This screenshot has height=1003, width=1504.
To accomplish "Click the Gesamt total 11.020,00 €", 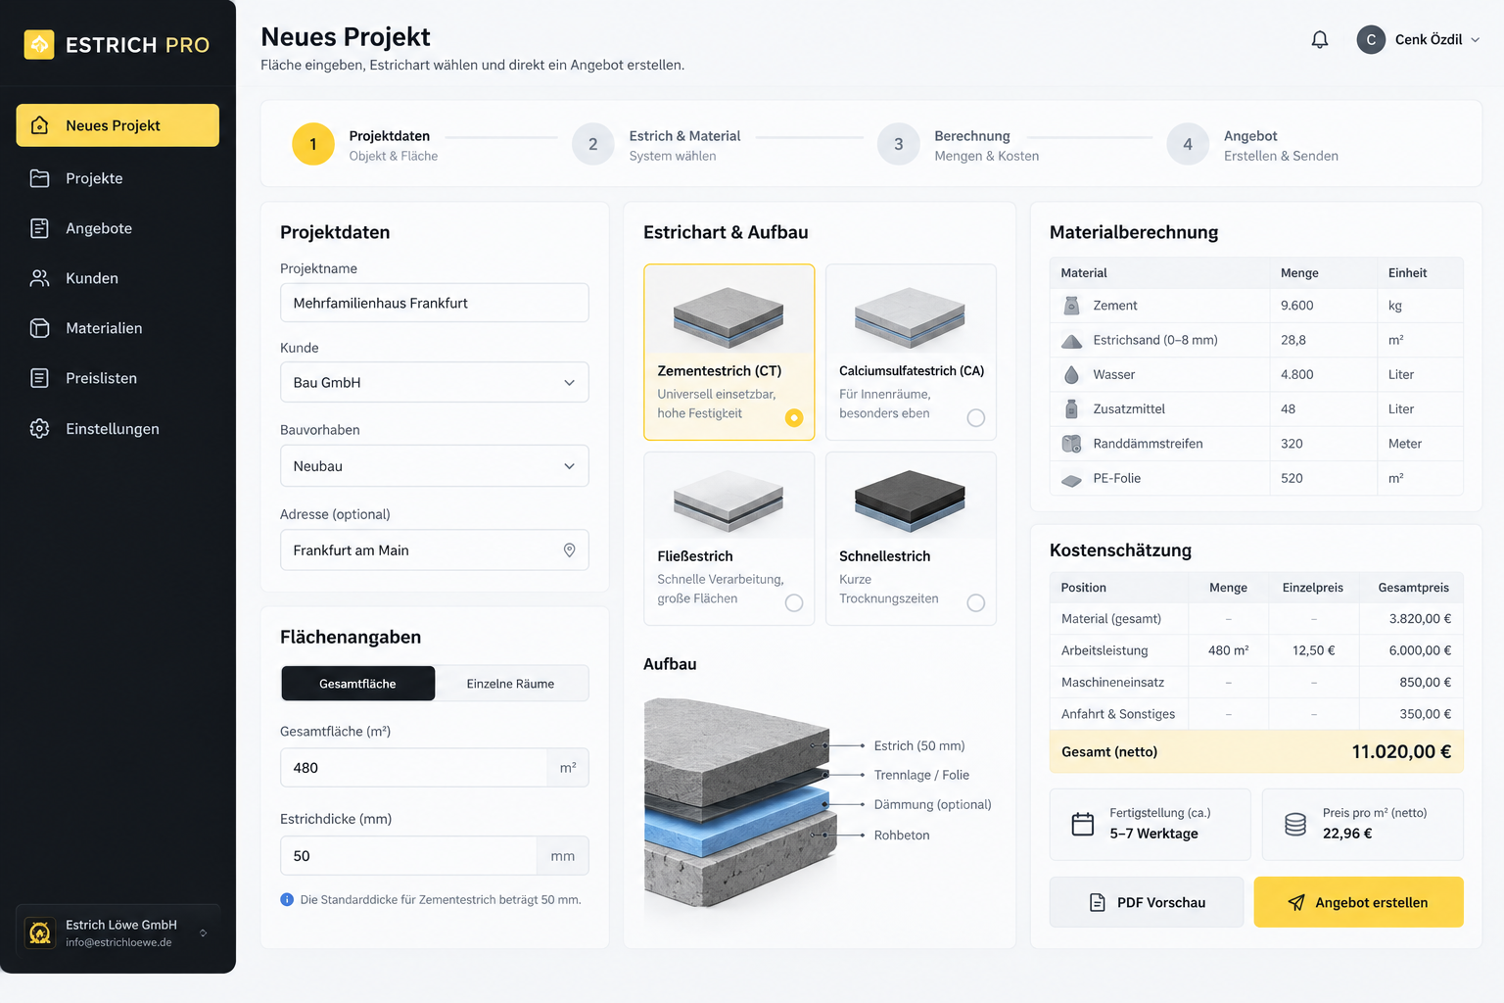I will pyautogui.click(x=1401, y=752).
